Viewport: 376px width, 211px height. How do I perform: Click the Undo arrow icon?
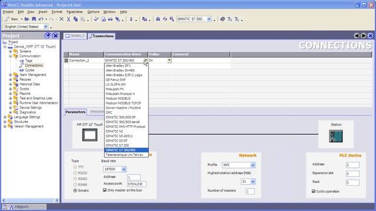(x=41, y=19)
